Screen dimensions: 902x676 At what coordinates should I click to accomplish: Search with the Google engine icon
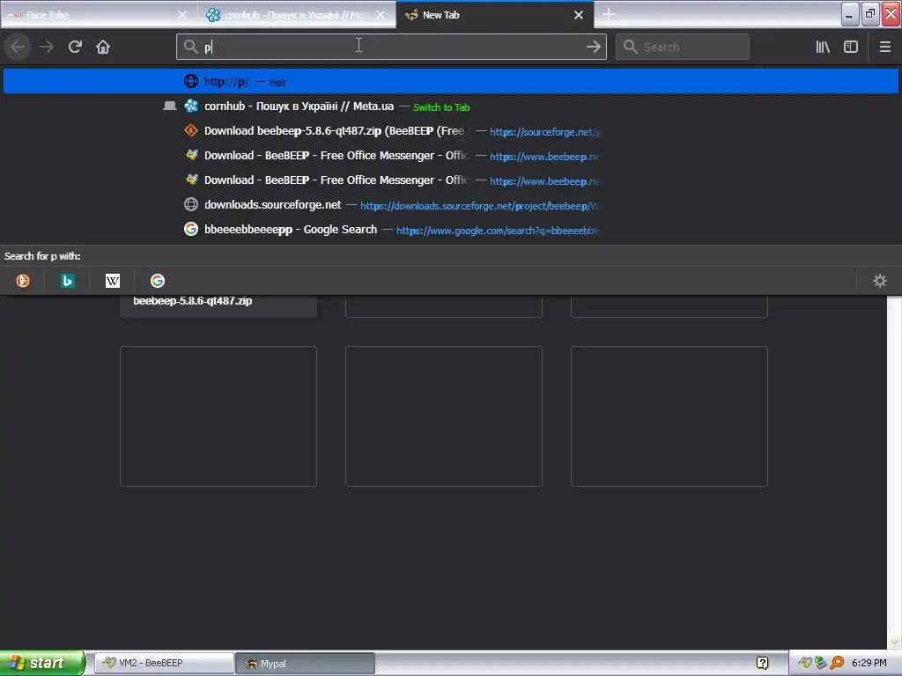click(x=158, y=281)
